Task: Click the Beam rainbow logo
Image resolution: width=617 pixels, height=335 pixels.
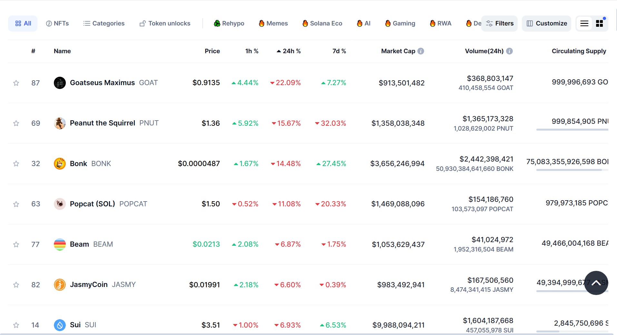Action: click(60, 244)
